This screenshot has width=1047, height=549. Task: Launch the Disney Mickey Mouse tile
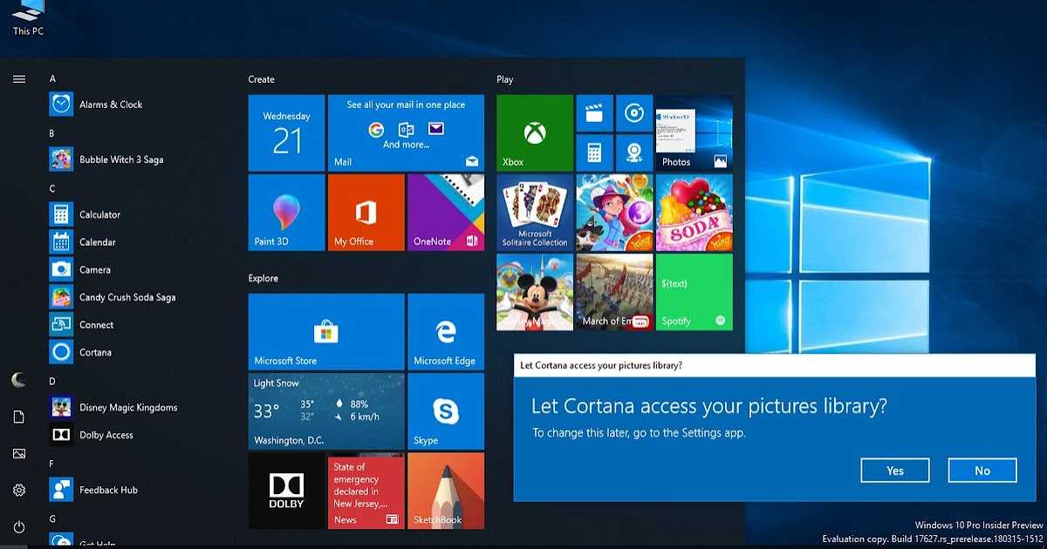tap(535, 292)
